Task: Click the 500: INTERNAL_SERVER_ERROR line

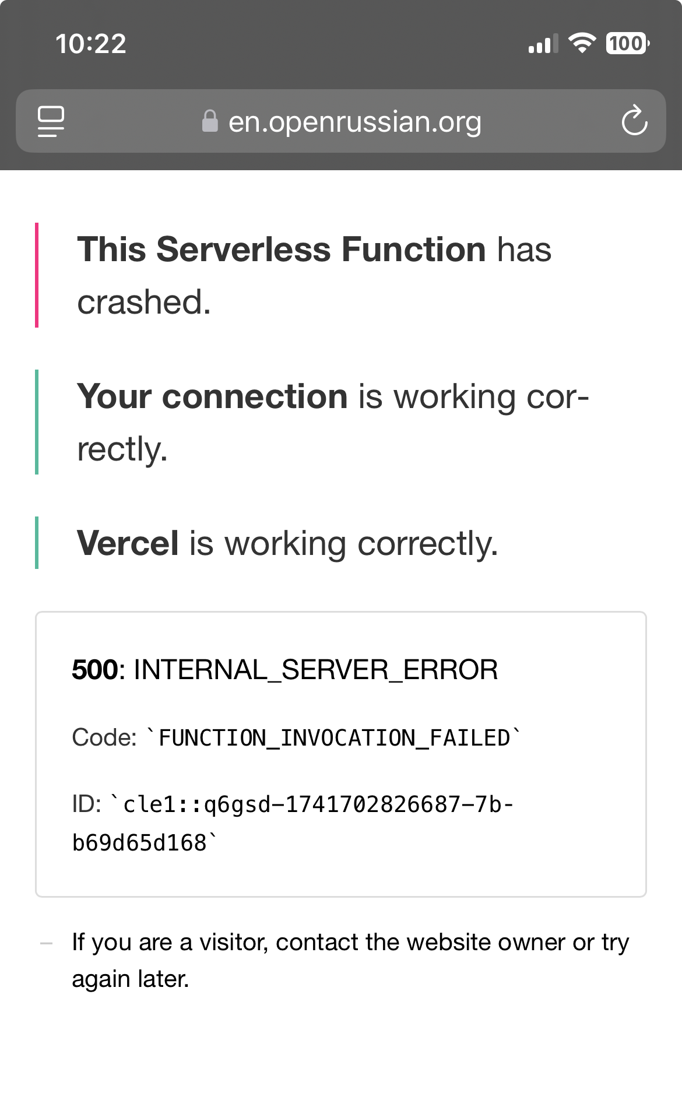Action: [284, 669]
